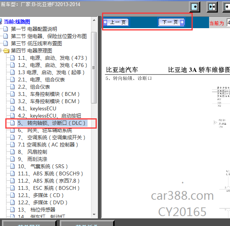Click the left-arrow panel icon
Image resolution: width=230 pixels, height=226 pixels.
pos(227,7)
